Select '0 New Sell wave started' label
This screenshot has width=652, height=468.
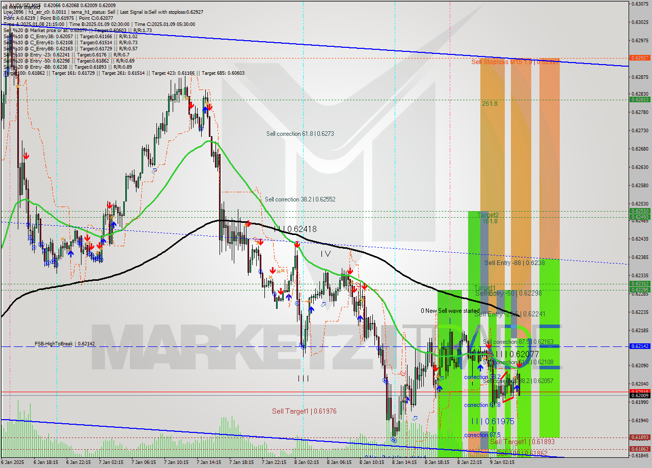(450, 311)
